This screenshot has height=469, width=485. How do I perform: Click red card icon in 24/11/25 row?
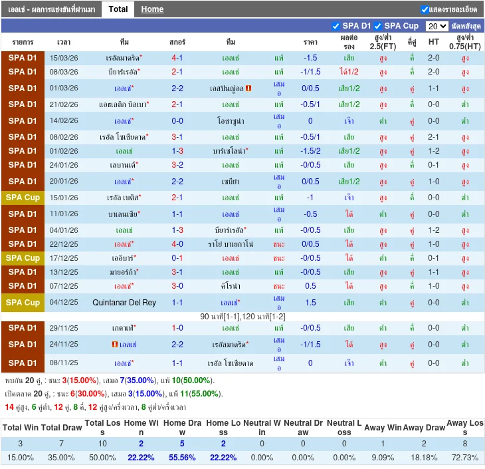pyautogui.click(x=115, y=345)
